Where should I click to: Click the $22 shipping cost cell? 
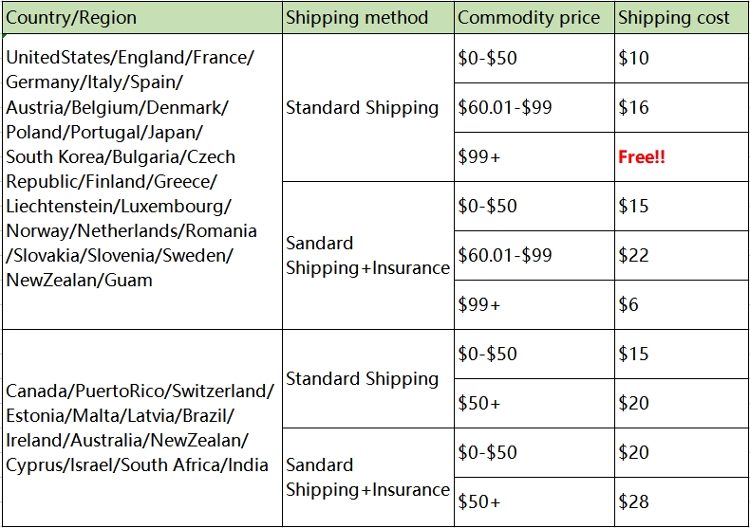point(634,255)
